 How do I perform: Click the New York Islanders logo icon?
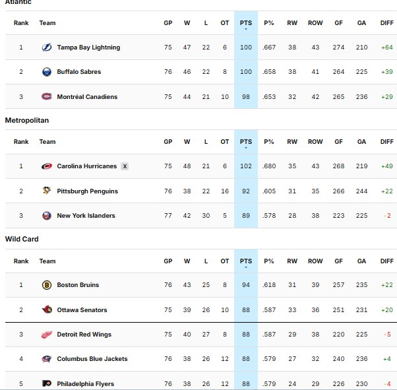[47, 216]
